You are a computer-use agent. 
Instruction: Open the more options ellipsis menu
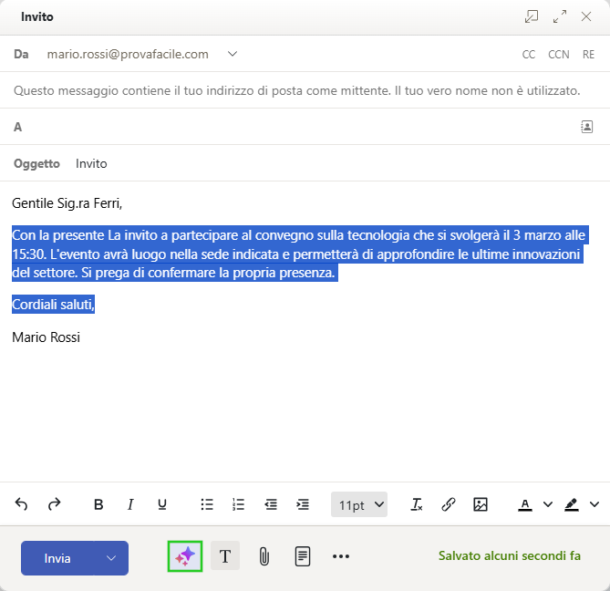click(341, 555)
